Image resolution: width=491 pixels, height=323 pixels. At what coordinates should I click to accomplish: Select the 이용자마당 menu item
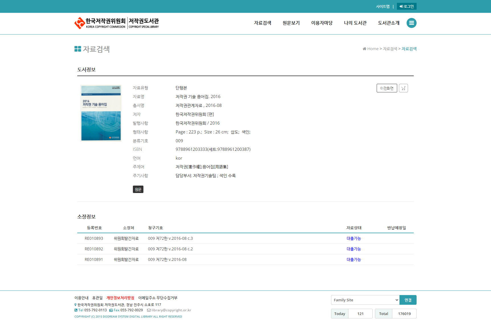coord(322,23)
